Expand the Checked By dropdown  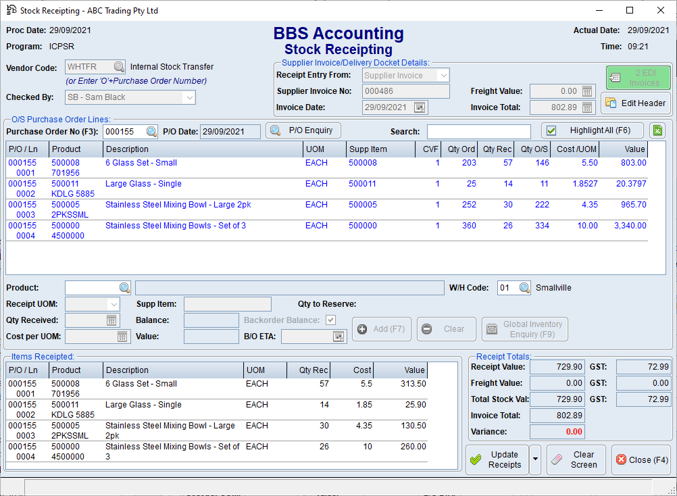189,97
